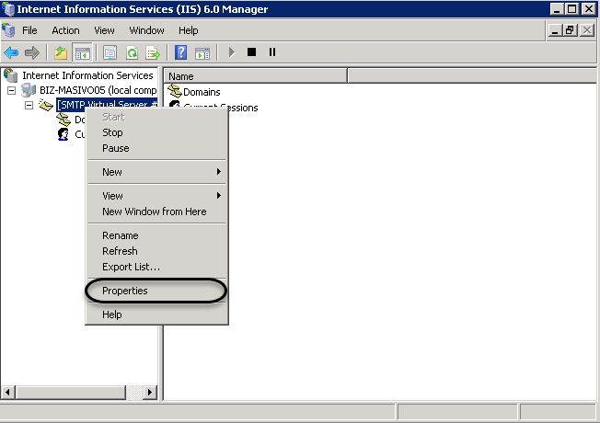The width and height of the screenshot is (600, 423).
Task: Open the Action menu
Action: (x=66, y=30)
